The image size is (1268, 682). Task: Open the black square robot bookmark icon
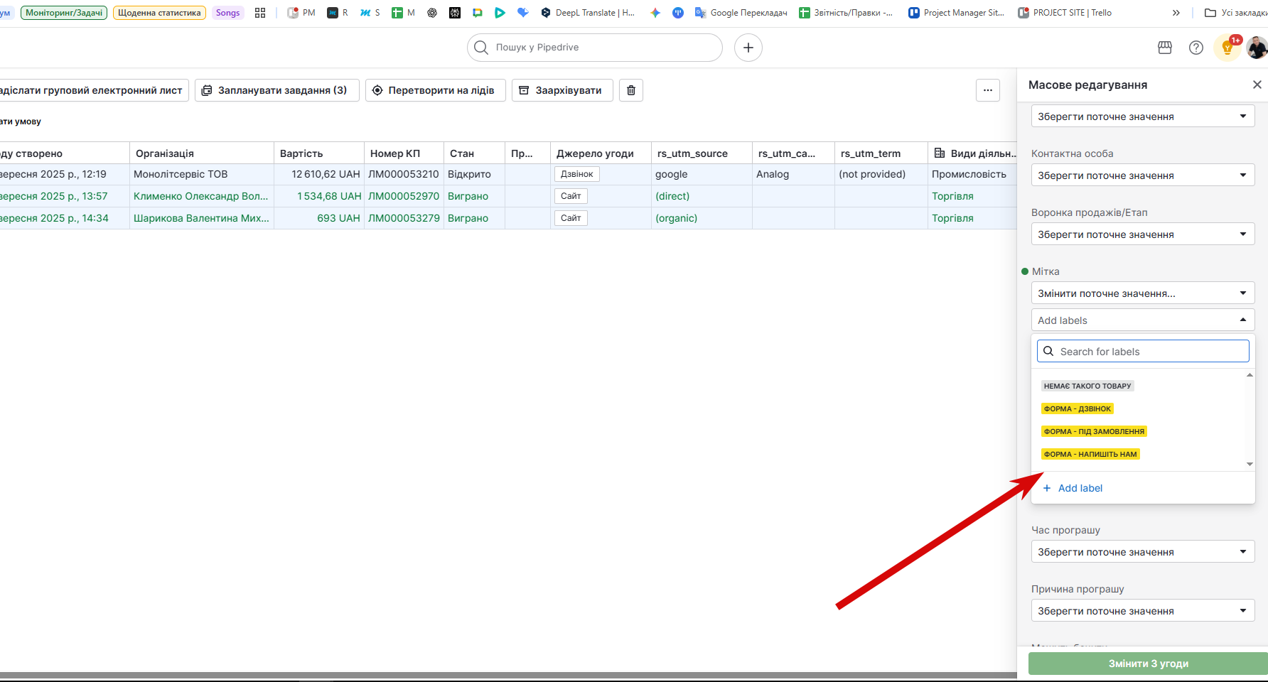click(x=455, y=13)
